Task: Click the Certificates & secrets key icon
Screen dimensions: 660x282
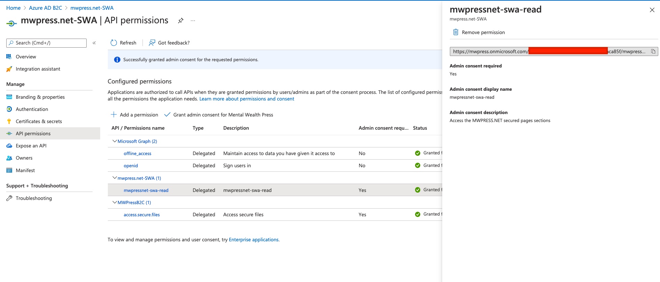Action: [9, 121]
